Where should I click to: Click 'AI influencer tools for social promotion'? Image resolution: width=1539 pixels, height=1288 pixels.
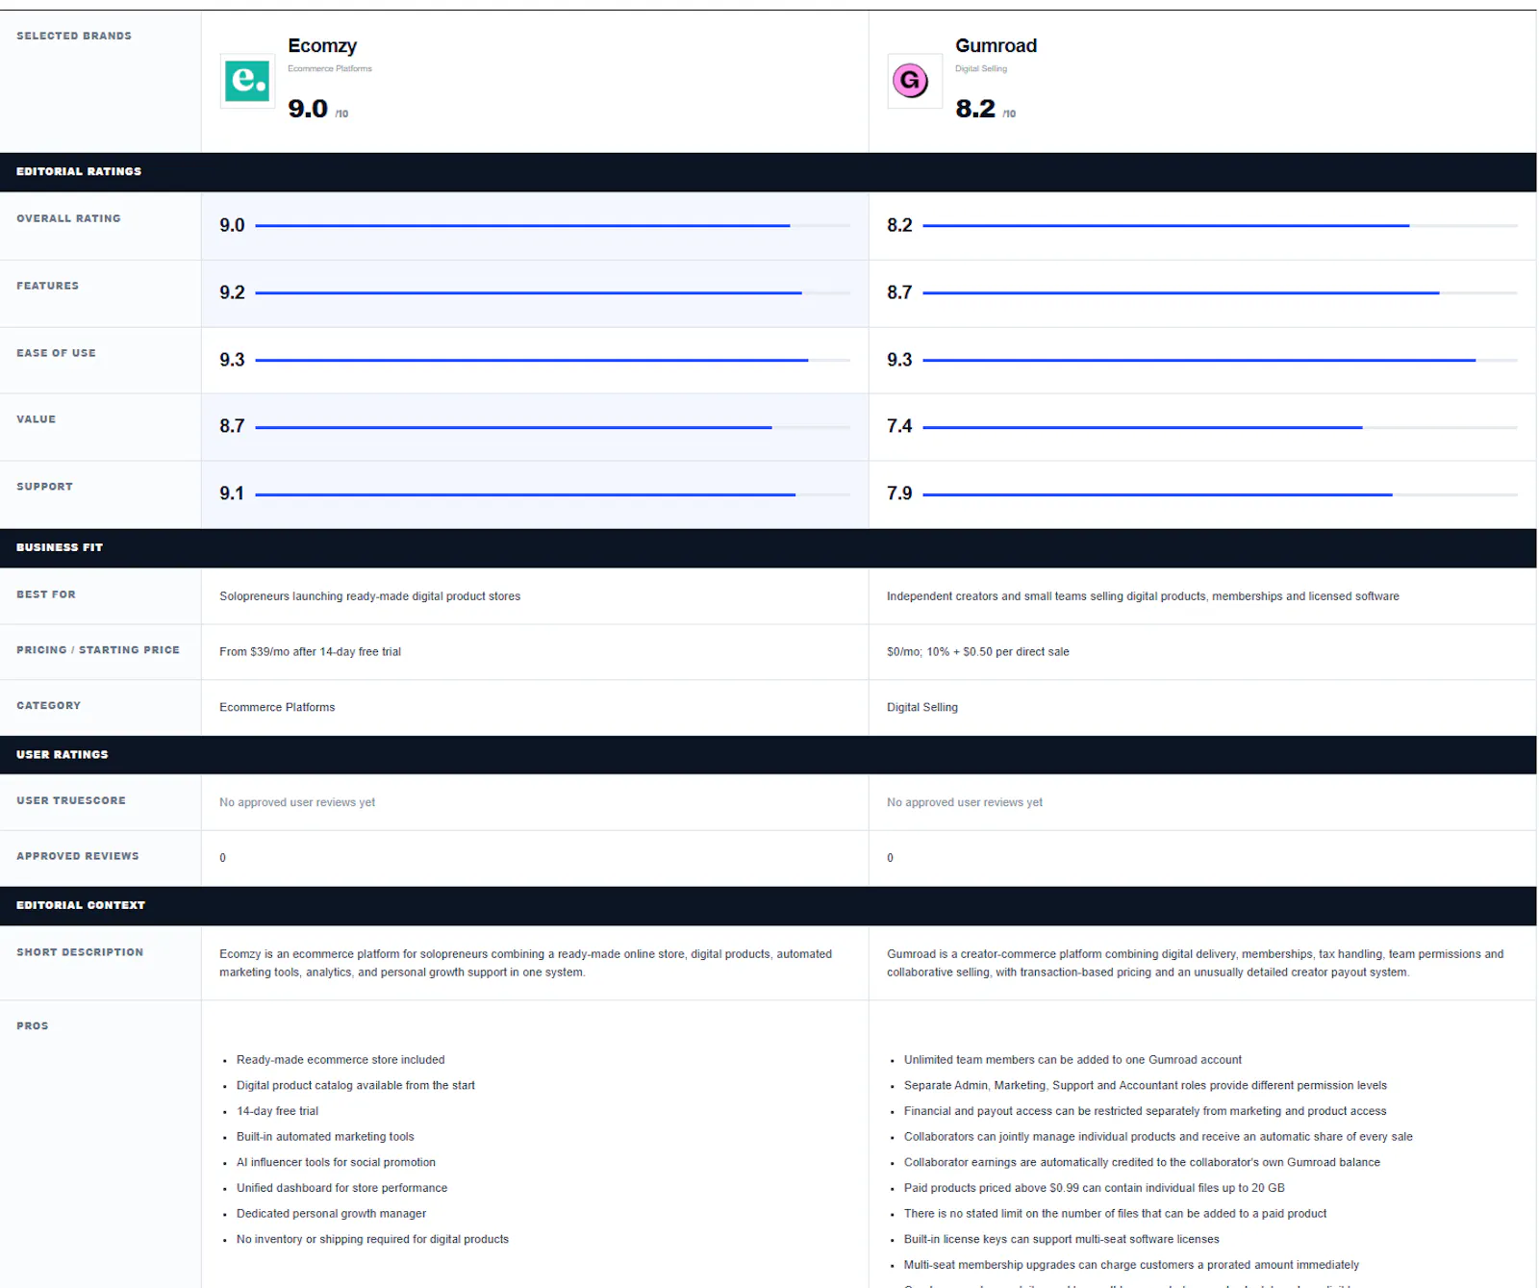click(336, 1163)
